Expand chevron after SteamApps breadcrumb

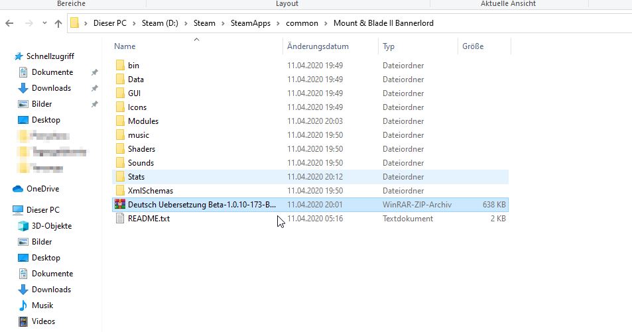(278, 23)
